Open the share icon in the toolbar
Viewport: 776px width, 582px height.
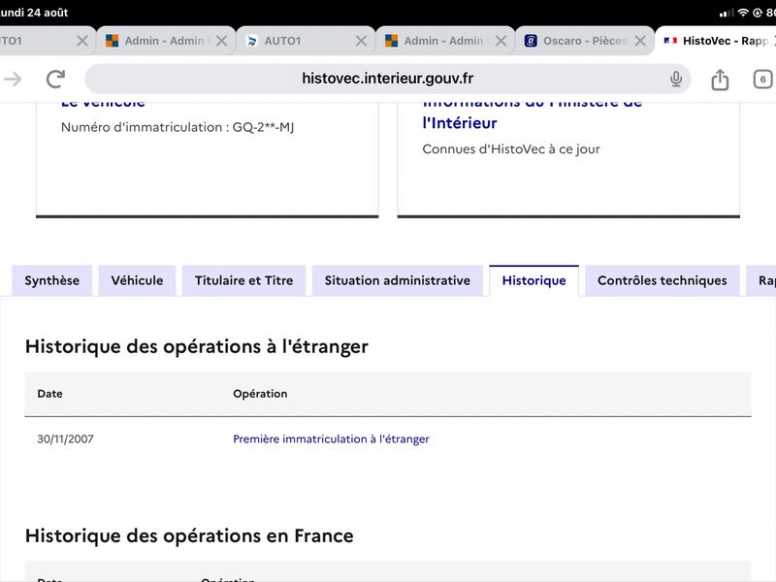720,80
